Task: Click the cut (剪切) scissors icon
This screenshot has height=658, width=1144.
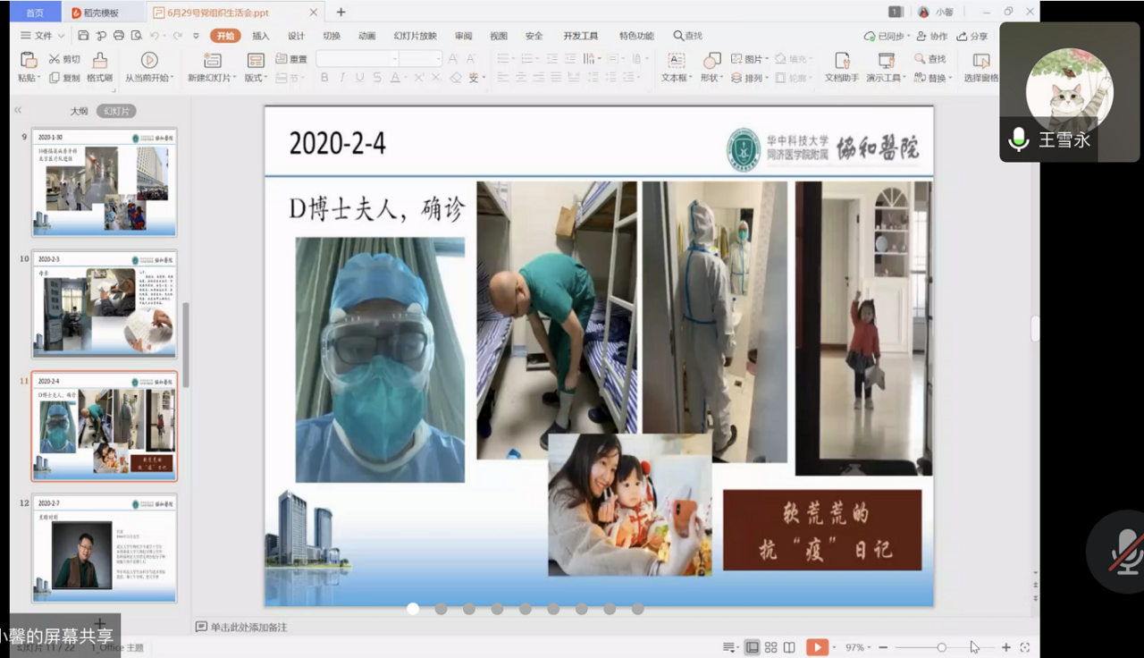Action: pos(55,59)
